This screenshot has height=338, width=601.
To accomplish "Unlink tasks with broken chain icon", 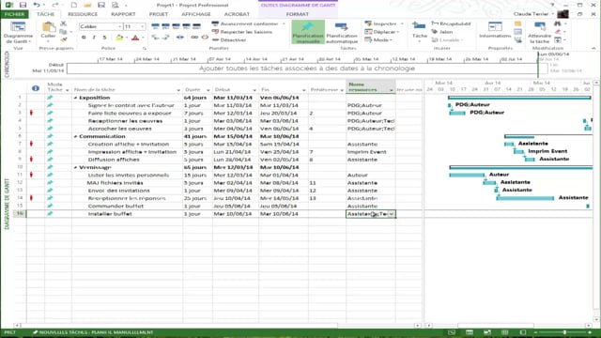I will (x=205, y=38).
